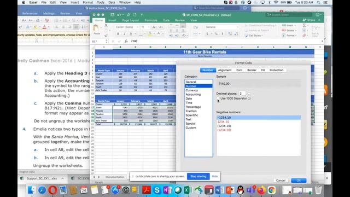Image resolution: width=350 pixels, height=197 pixels.
Task: Click the Cut scissors icon
Action: pyautogui.click(x=106, y=25)
